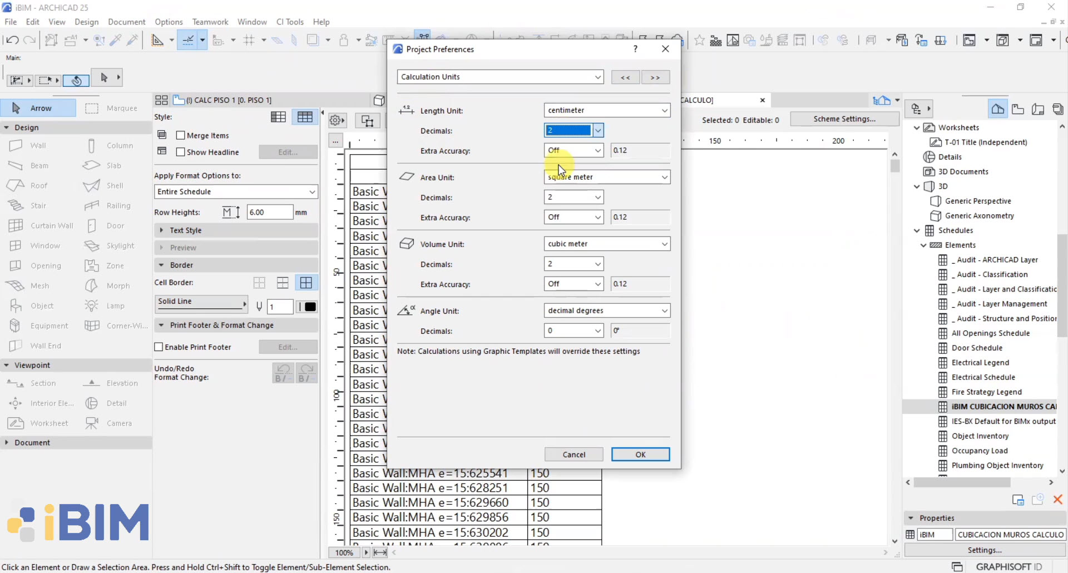Viewport: 1068px width, 573px height.
Task: Enable the Merge Items checkbox
Action: tap(181, 135)
